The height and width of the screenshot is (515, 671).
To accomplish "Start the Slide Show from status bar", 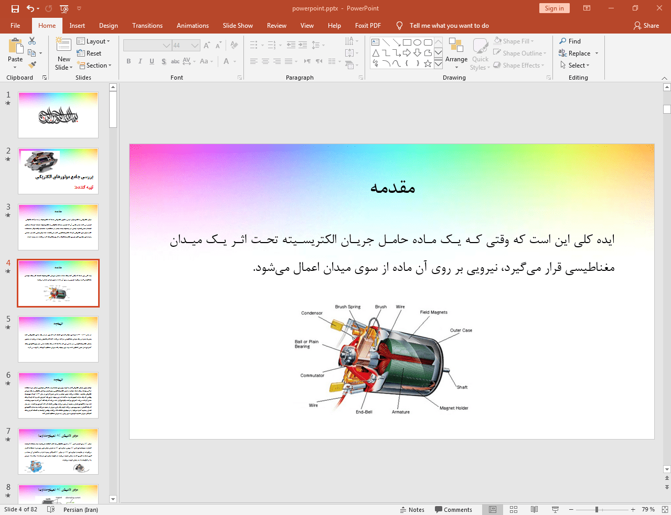I will click(555, 509).
